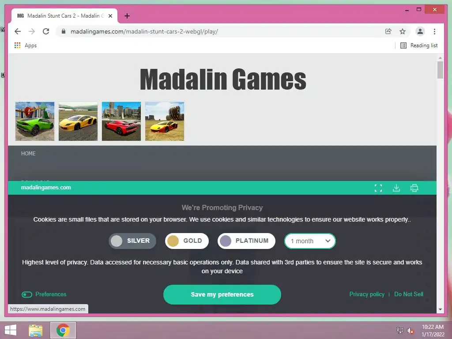This screenshot has height=339, width=452.
Task: Select the GOLD privacy level
Action: tap(187, 241)
